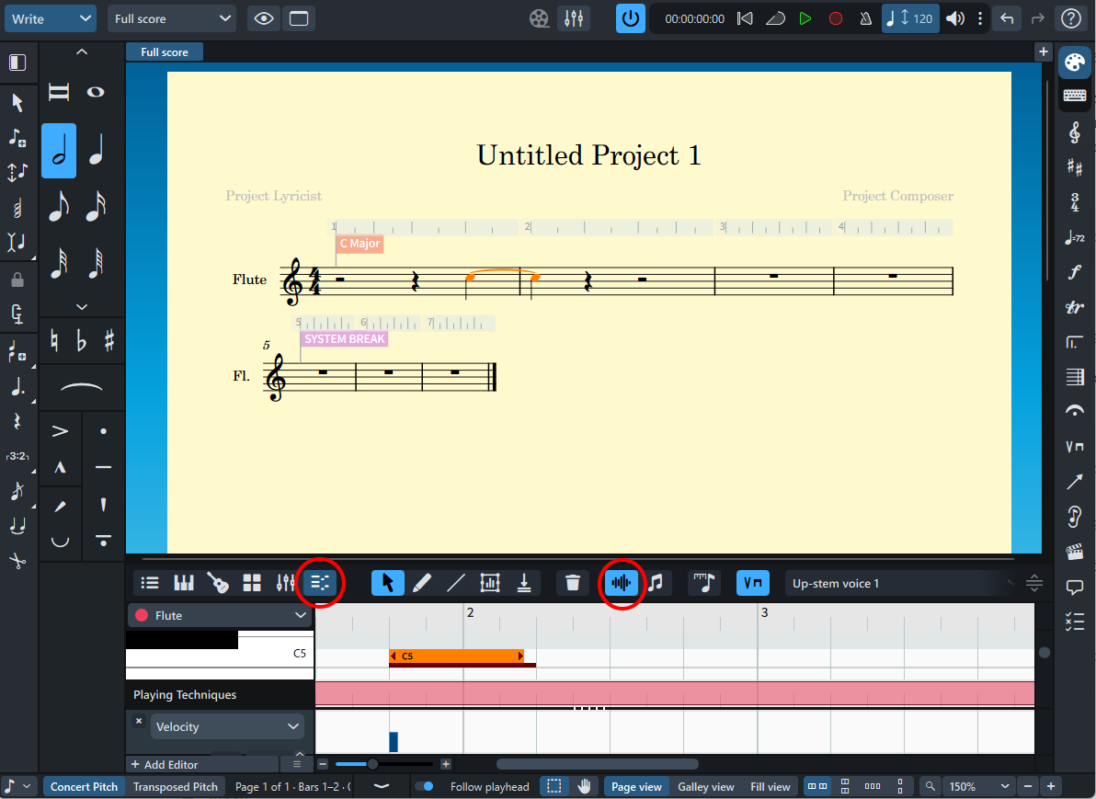1096x799 pixels.
Task: Click the Add Editor button
Action: point(165,764)
